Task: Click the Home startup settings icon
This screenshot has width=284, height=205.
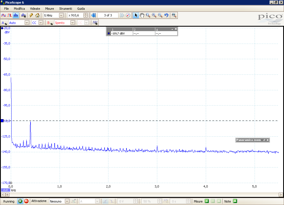Action: coord(37,16)
